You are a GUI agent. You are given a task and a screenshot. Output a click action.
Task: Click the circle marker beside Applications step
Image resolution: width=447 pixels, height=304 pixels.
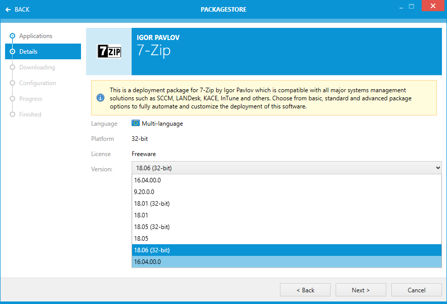click(12, 36)
